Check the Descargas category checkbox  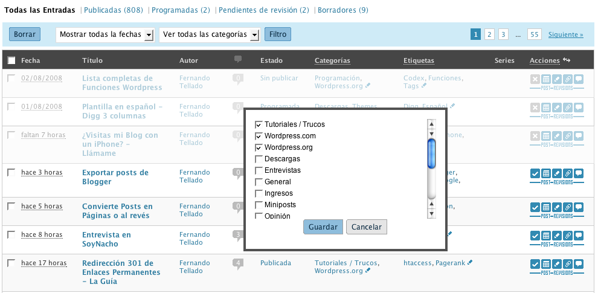(259, 159)
